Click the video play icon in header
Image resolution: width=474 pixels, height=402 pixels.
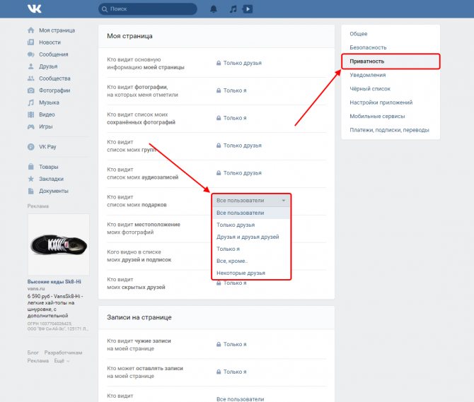click(248, 9)
